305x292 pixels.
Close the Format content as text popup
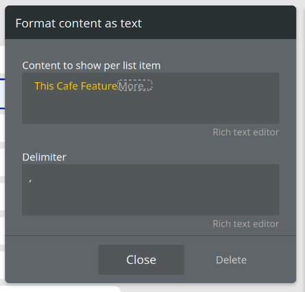coord(141,260)
